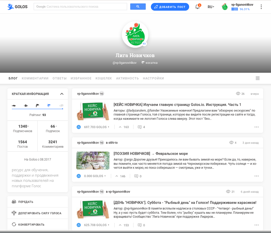Open more options dots on Кейс Новичка post
This screenshot has height=233, width=271.
click(256, 127)
